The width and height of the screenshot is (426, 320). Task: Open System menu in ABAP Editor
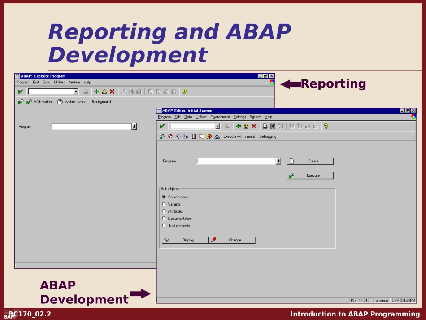click(x=256, y=117)
